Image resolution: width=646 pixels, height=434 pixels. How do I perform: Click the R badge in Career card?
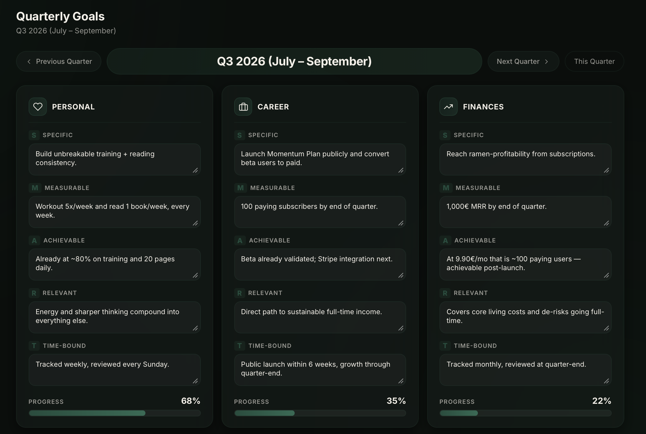pos(240,293)
